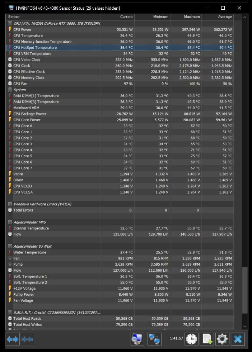Click the GPU Power lightning bolt icon
Screen dimensions: 252x352
point(10,29)
